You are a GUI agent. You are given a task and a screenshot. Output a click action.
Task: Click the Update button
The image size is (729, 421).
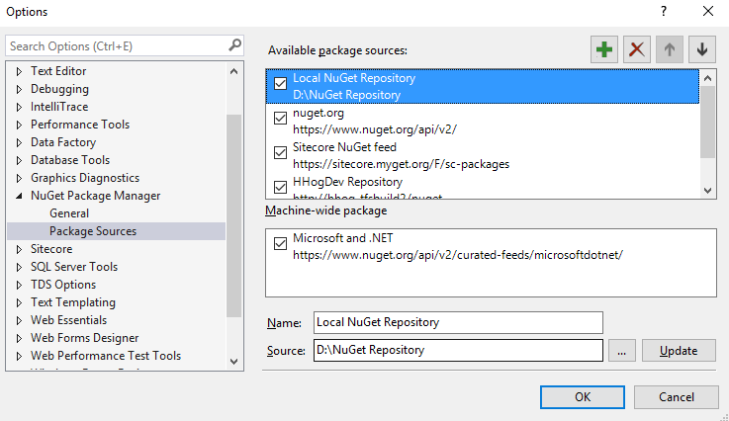(x=679, y=351)
